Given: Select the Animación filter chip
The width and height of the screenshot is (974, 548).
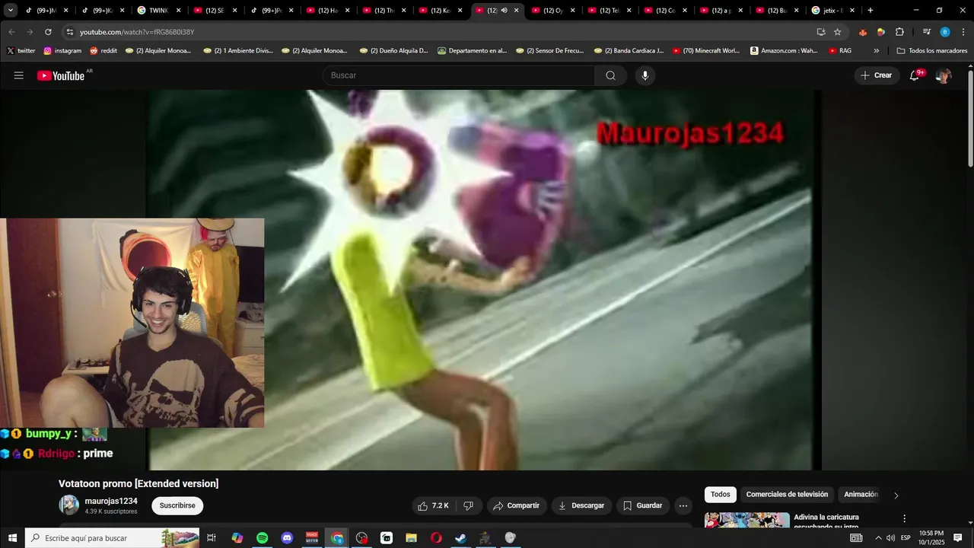Looking at the screenshot, I should pyautogui.click(x=861, y=495).
